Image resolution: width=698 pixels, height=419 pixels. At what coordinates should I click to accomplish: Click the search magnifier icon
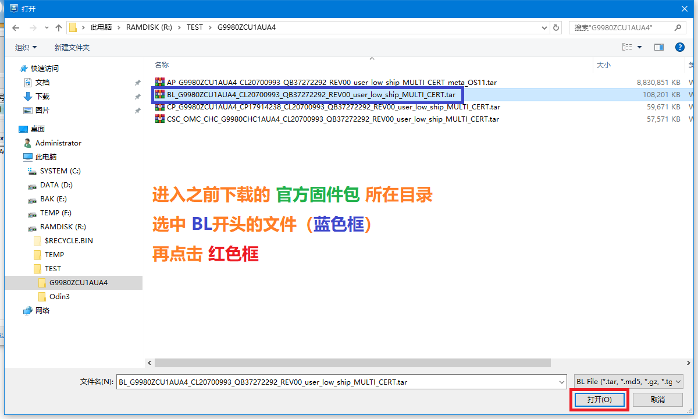pyautogui.click(x=678, y=27)
